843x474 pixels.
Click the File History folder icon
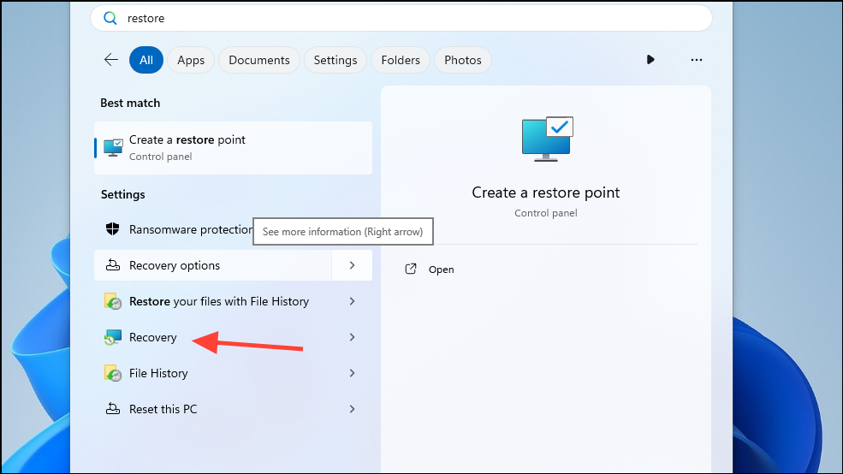pos(112,373)
